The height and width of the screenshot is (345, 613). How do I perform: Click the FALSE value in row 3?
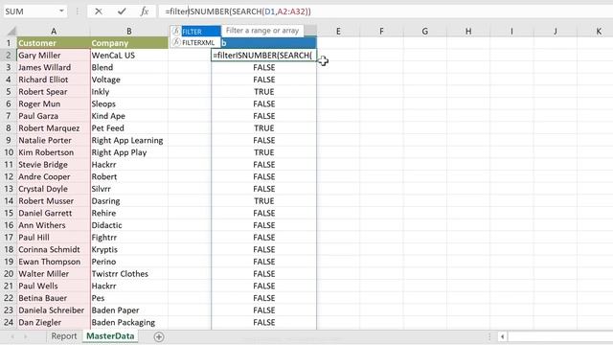click(264, 67)
